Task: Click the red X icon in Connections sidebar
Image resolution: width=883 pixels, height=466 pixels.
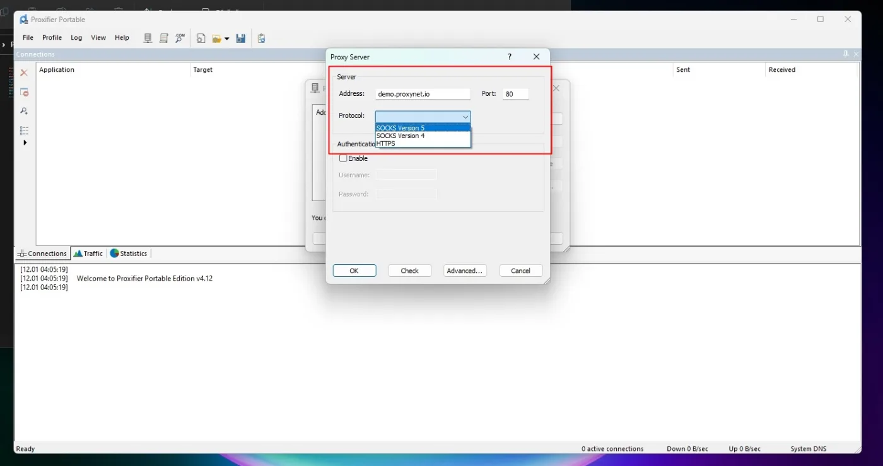Action: click(24, 73)
